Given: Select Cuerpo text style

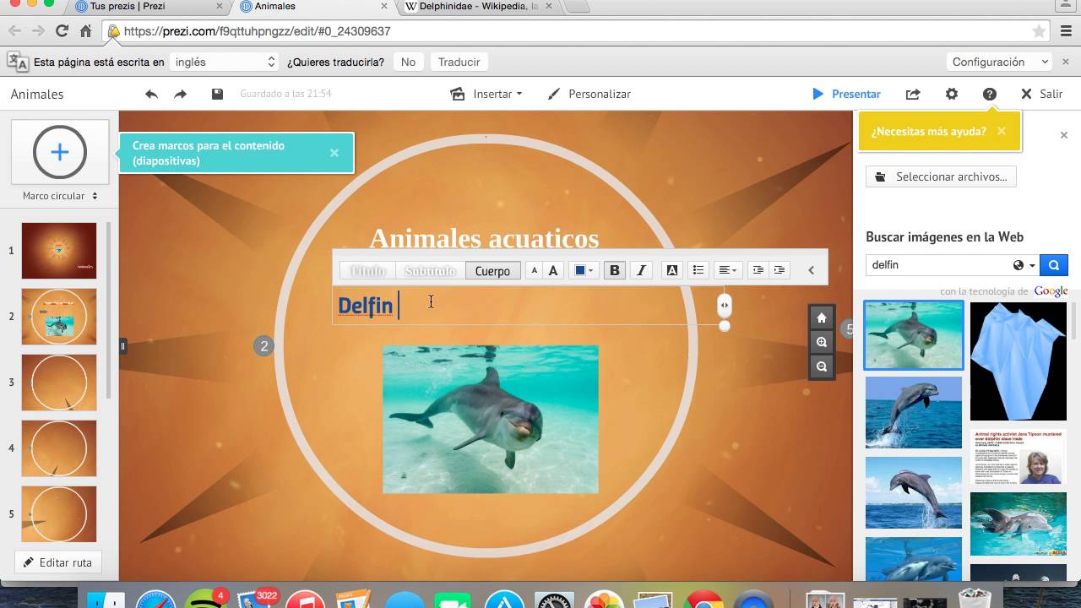Looking at the screenshot, I should tap(492, 271).
